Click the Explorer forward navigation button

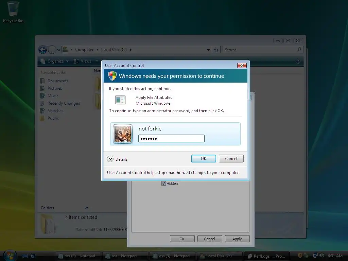[52, 50]
